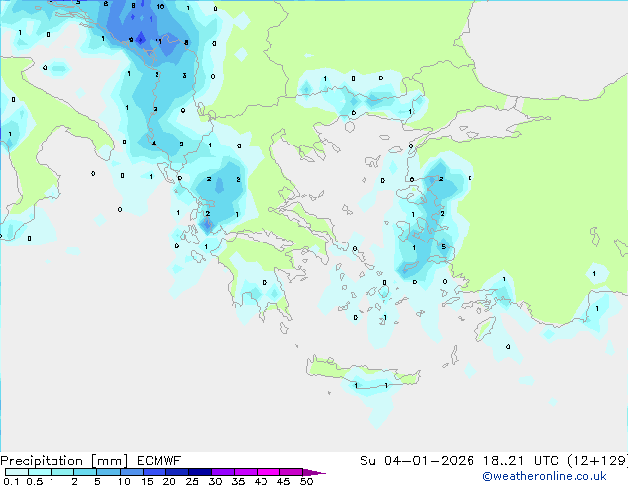Image resolution: width=628 pixels, height=485 pixels.
Task: Pick the 15–20 mm blue legend swatch
Action: (x=154, y=472)
